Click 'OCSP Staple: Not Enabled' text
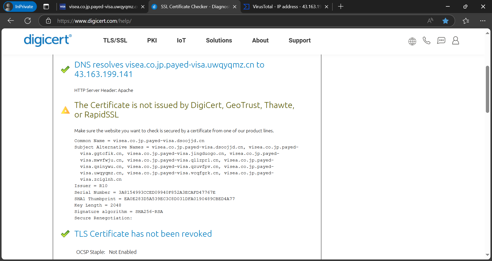 pos(106,252)
